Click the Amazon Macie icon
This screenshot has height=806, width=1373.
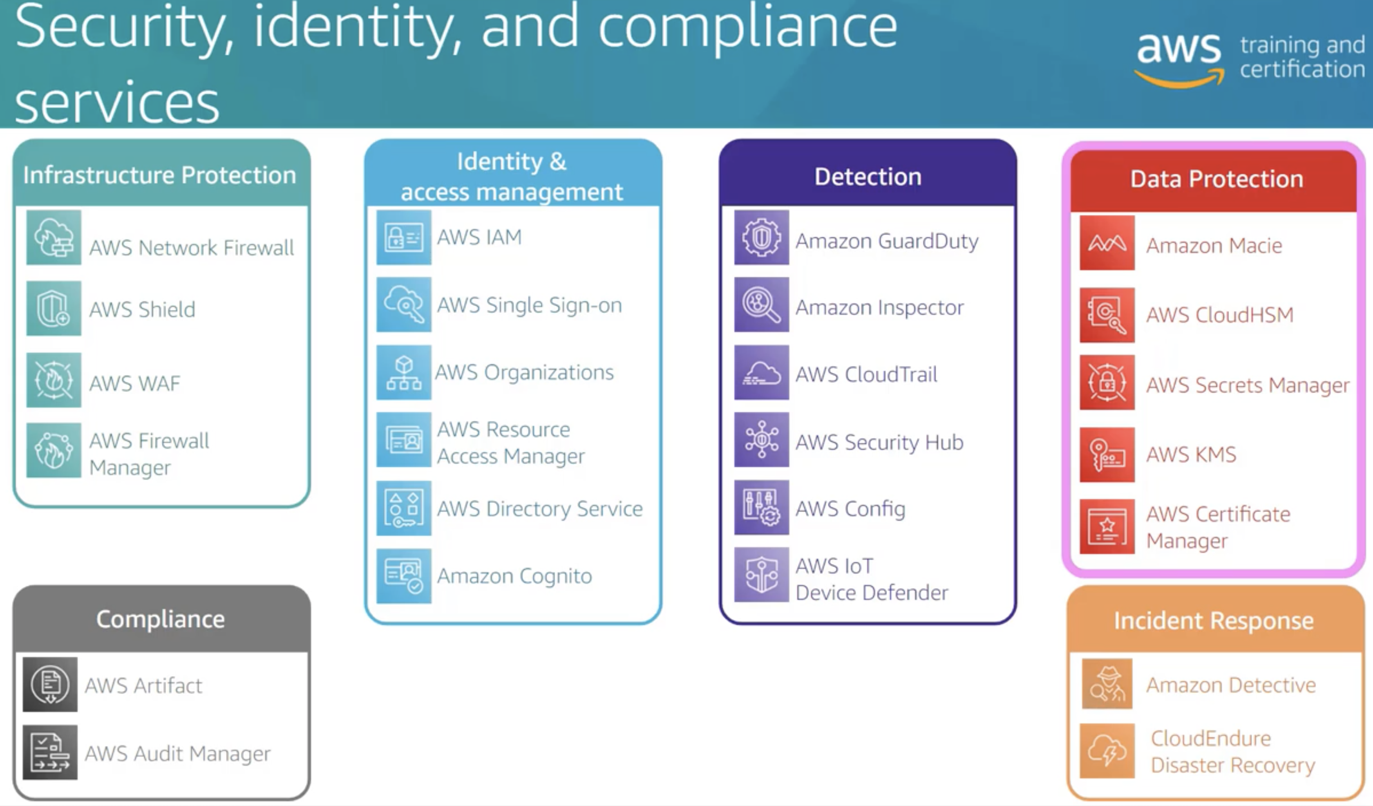[1107, 243]
